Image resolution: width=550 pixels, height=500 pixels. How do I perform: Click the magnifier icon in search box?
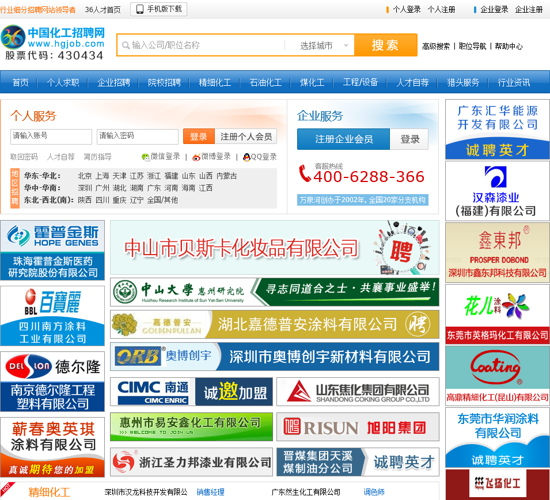125,46
